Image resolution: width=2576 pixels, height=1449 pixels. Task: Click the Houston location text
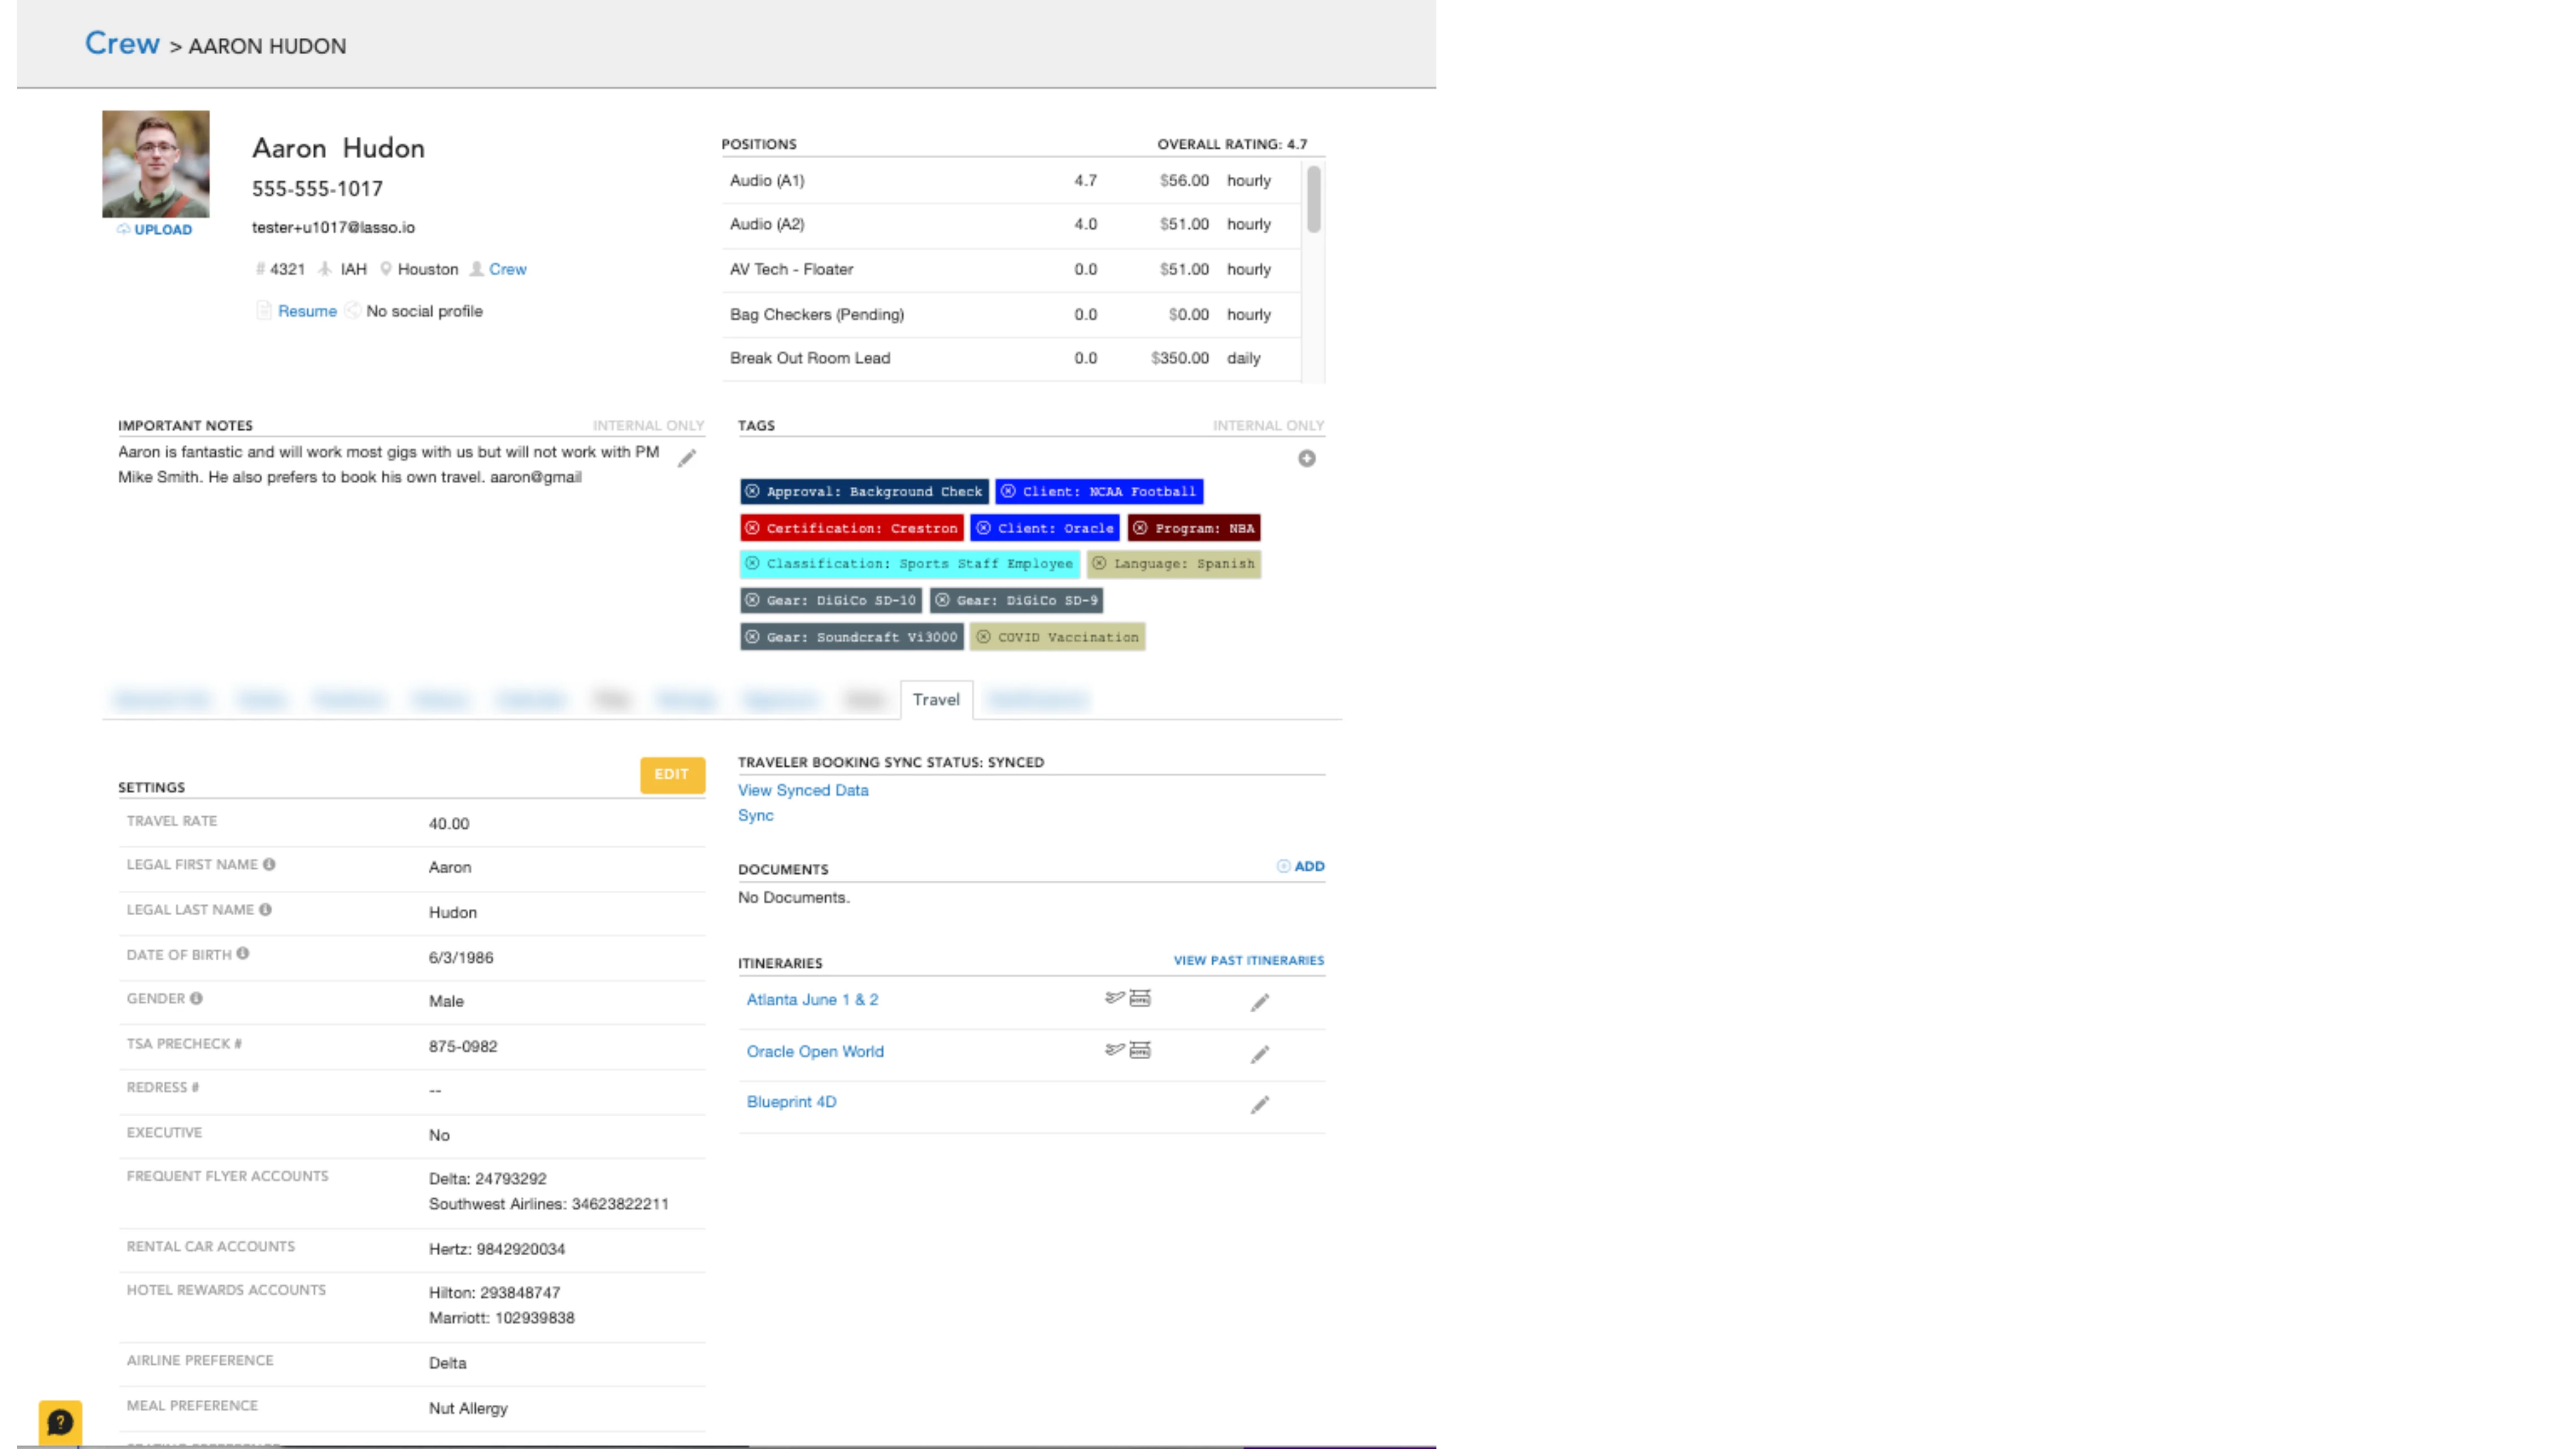[428, 269]
